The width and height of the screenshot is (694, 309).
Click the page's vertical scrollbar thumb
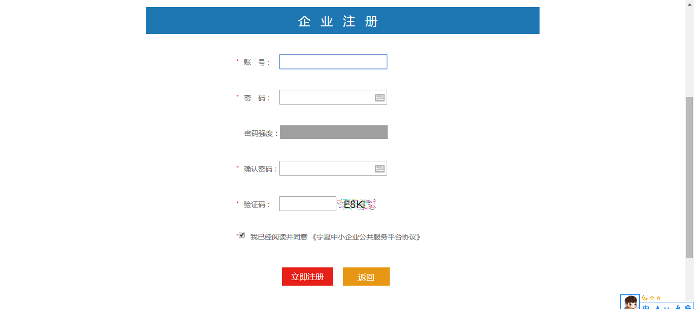coord(689,178)
